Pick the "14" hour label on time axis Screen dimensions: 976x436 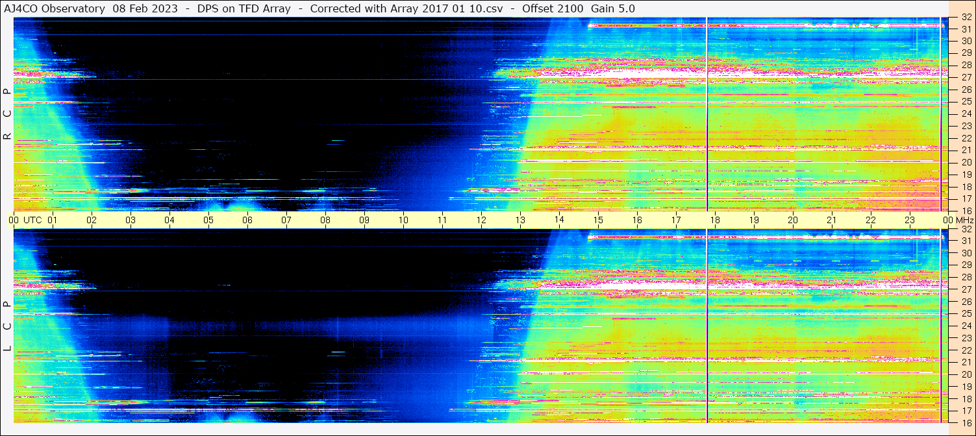[559, 220]
